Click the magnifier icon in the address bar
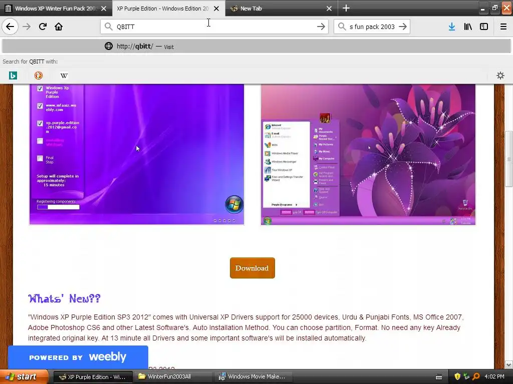Image resolution: width=513 pixels, height=384 pixels. coord(108,26)
